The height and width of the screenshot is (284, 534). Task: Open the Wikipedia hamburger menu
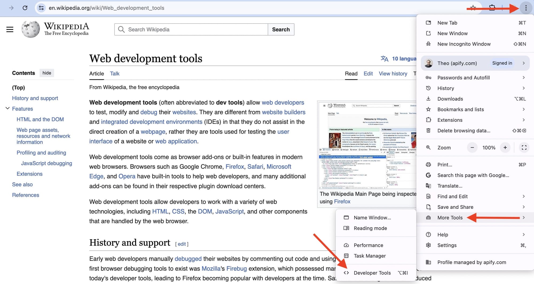(x=10, y=29)
